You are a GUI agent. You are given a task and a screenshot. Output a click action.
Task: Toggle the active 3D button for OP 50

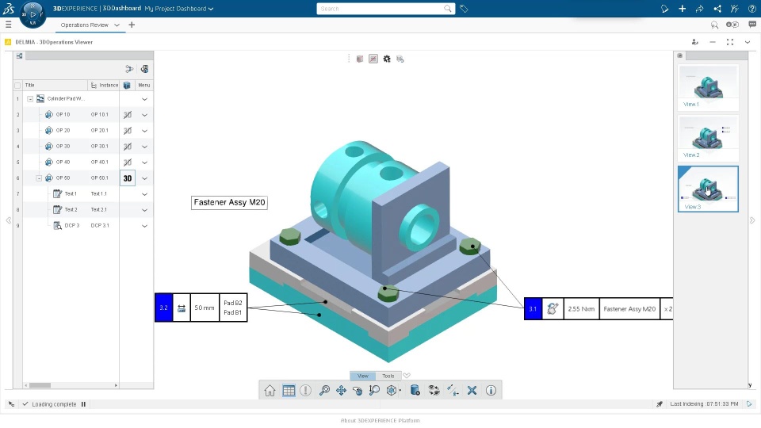pyautogui.click(x=128, y=178)
